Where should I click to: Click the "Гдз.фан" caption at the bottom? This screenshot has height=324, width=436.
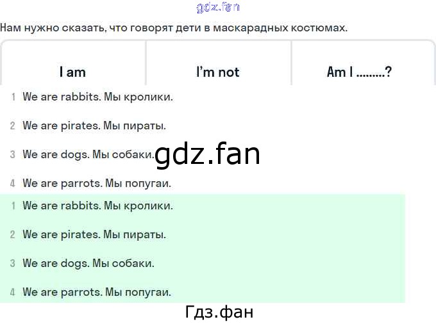218,312
